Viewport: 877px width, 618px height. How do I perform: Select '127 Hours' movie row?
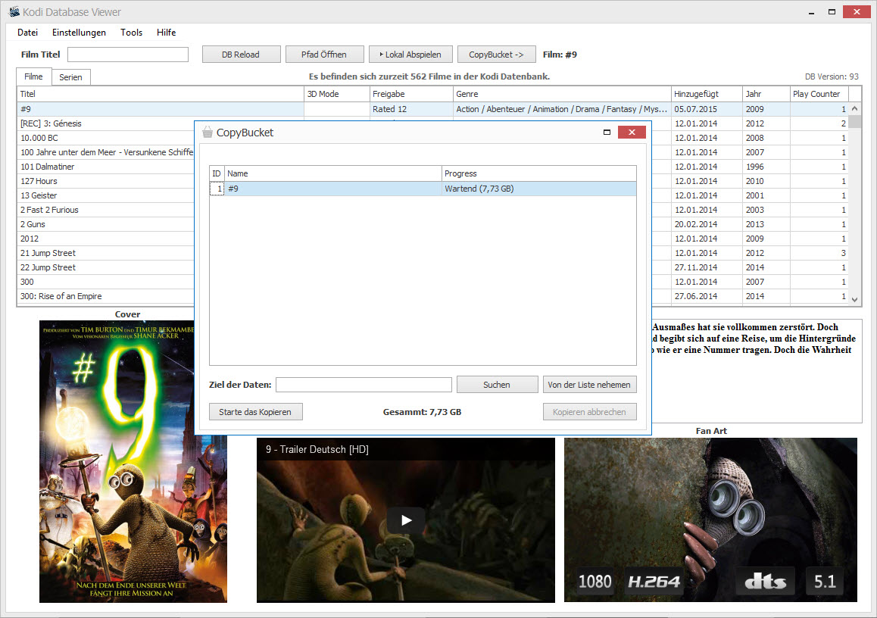pos(106,181)
